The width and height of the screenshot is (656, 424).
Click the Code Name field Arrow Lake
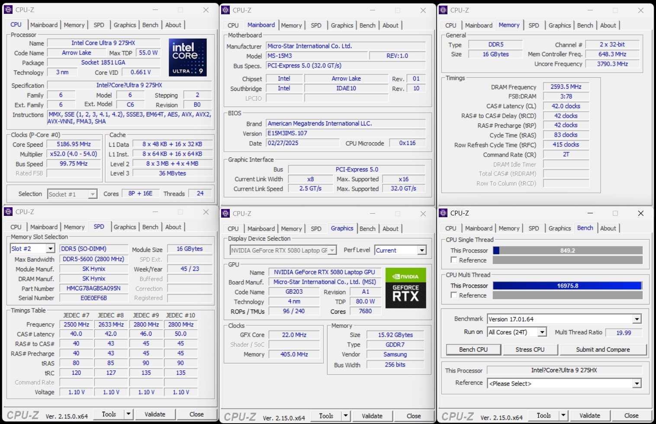[76, 52]
